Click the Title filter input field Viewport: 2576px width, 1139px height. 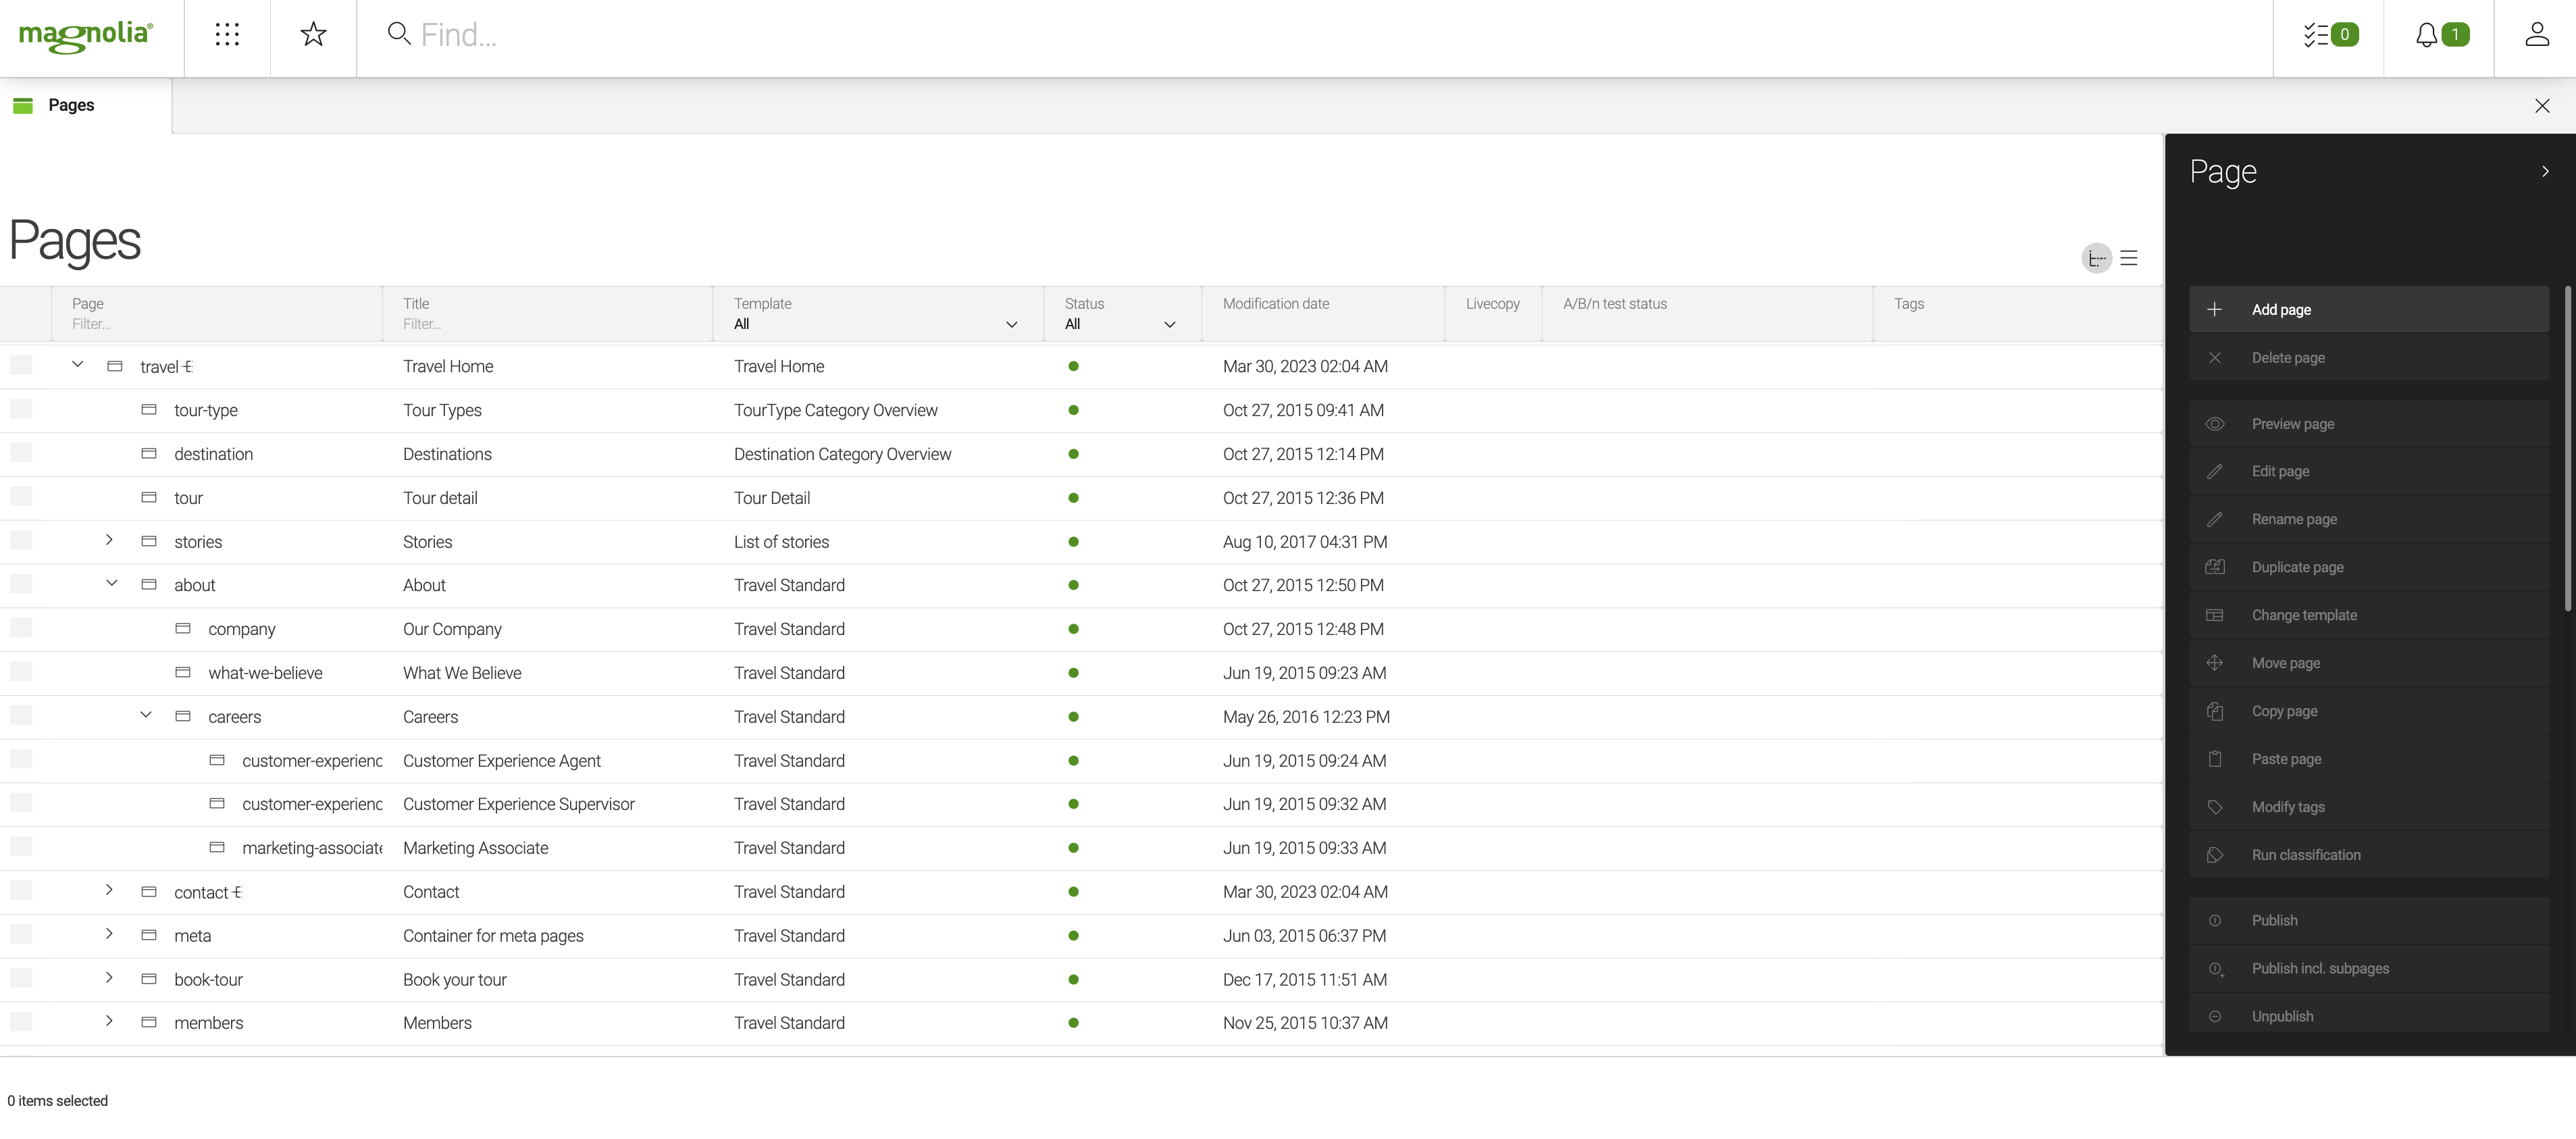point(547,324)
